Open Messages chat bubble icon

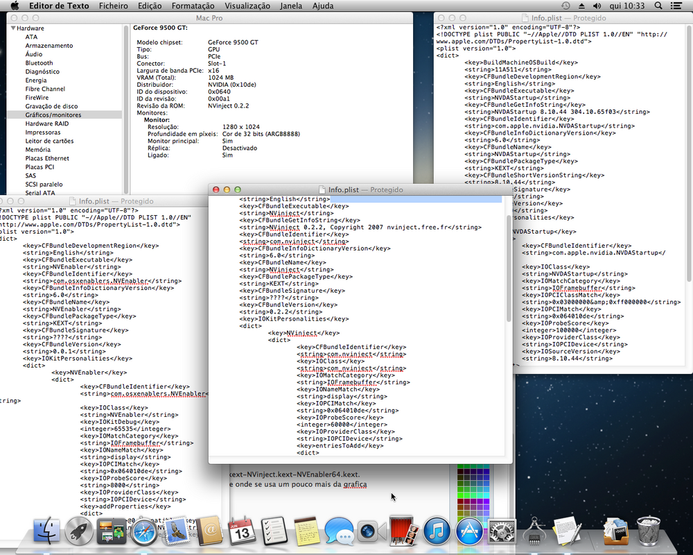339,532
